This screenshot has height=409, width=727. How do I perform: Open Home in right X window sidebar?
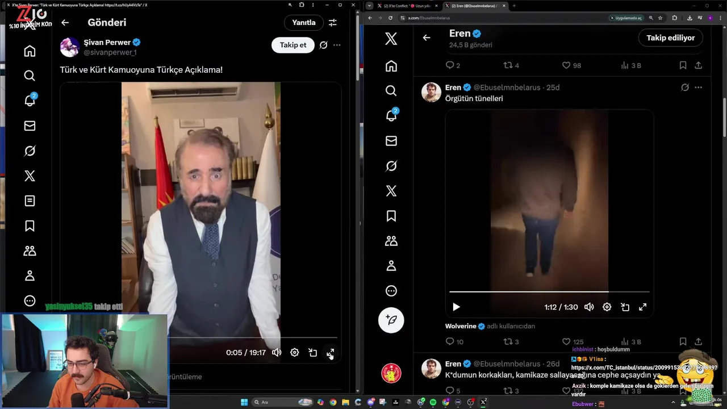pyautogui.click(x=391, y=66)
